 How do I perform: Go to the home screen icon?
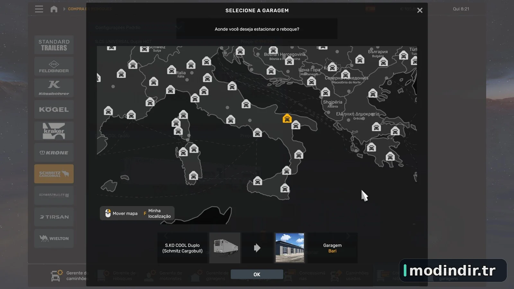pyautogui.click(x=54, y=9)
